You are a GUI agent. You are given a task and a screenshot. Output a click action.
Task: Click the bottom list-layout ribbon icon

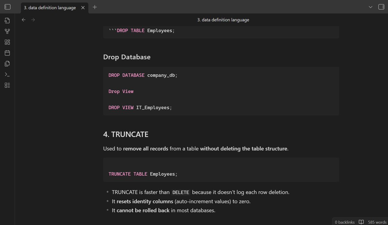[x=7, y=85]
